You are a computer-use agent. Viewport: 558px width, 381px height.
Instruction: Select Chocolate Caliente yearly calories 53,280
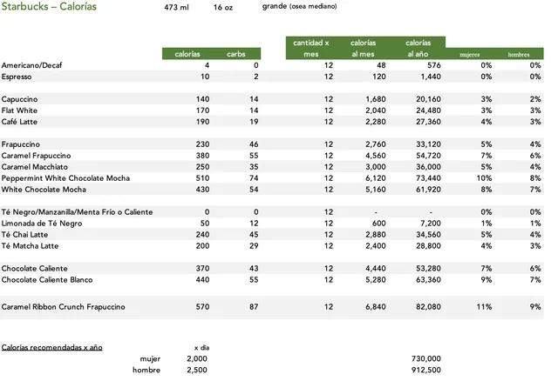pyautogui.click(x=428, y=269)
